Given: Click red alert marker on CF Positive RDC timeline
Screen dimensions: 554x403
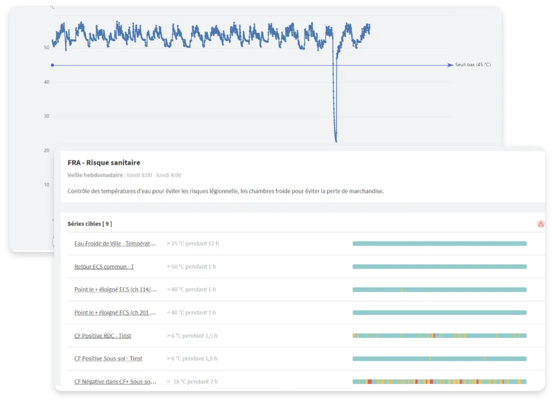Looking at the screenshot, I should (434, 335).
